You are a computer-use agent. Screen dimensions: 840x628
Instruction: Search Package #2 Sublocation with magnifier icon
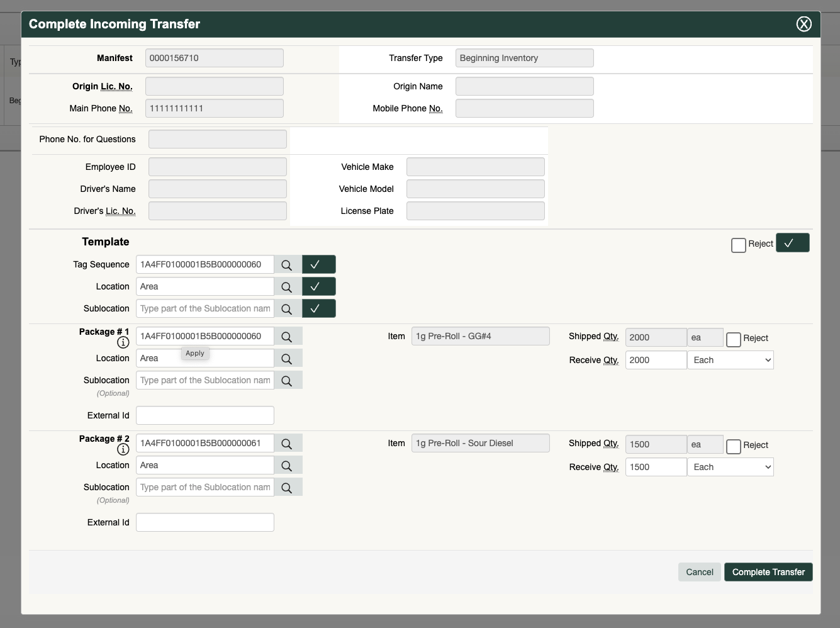[287, 488]
